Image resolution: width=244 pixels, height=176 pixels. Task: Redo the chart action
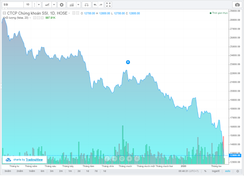(101, 5)
